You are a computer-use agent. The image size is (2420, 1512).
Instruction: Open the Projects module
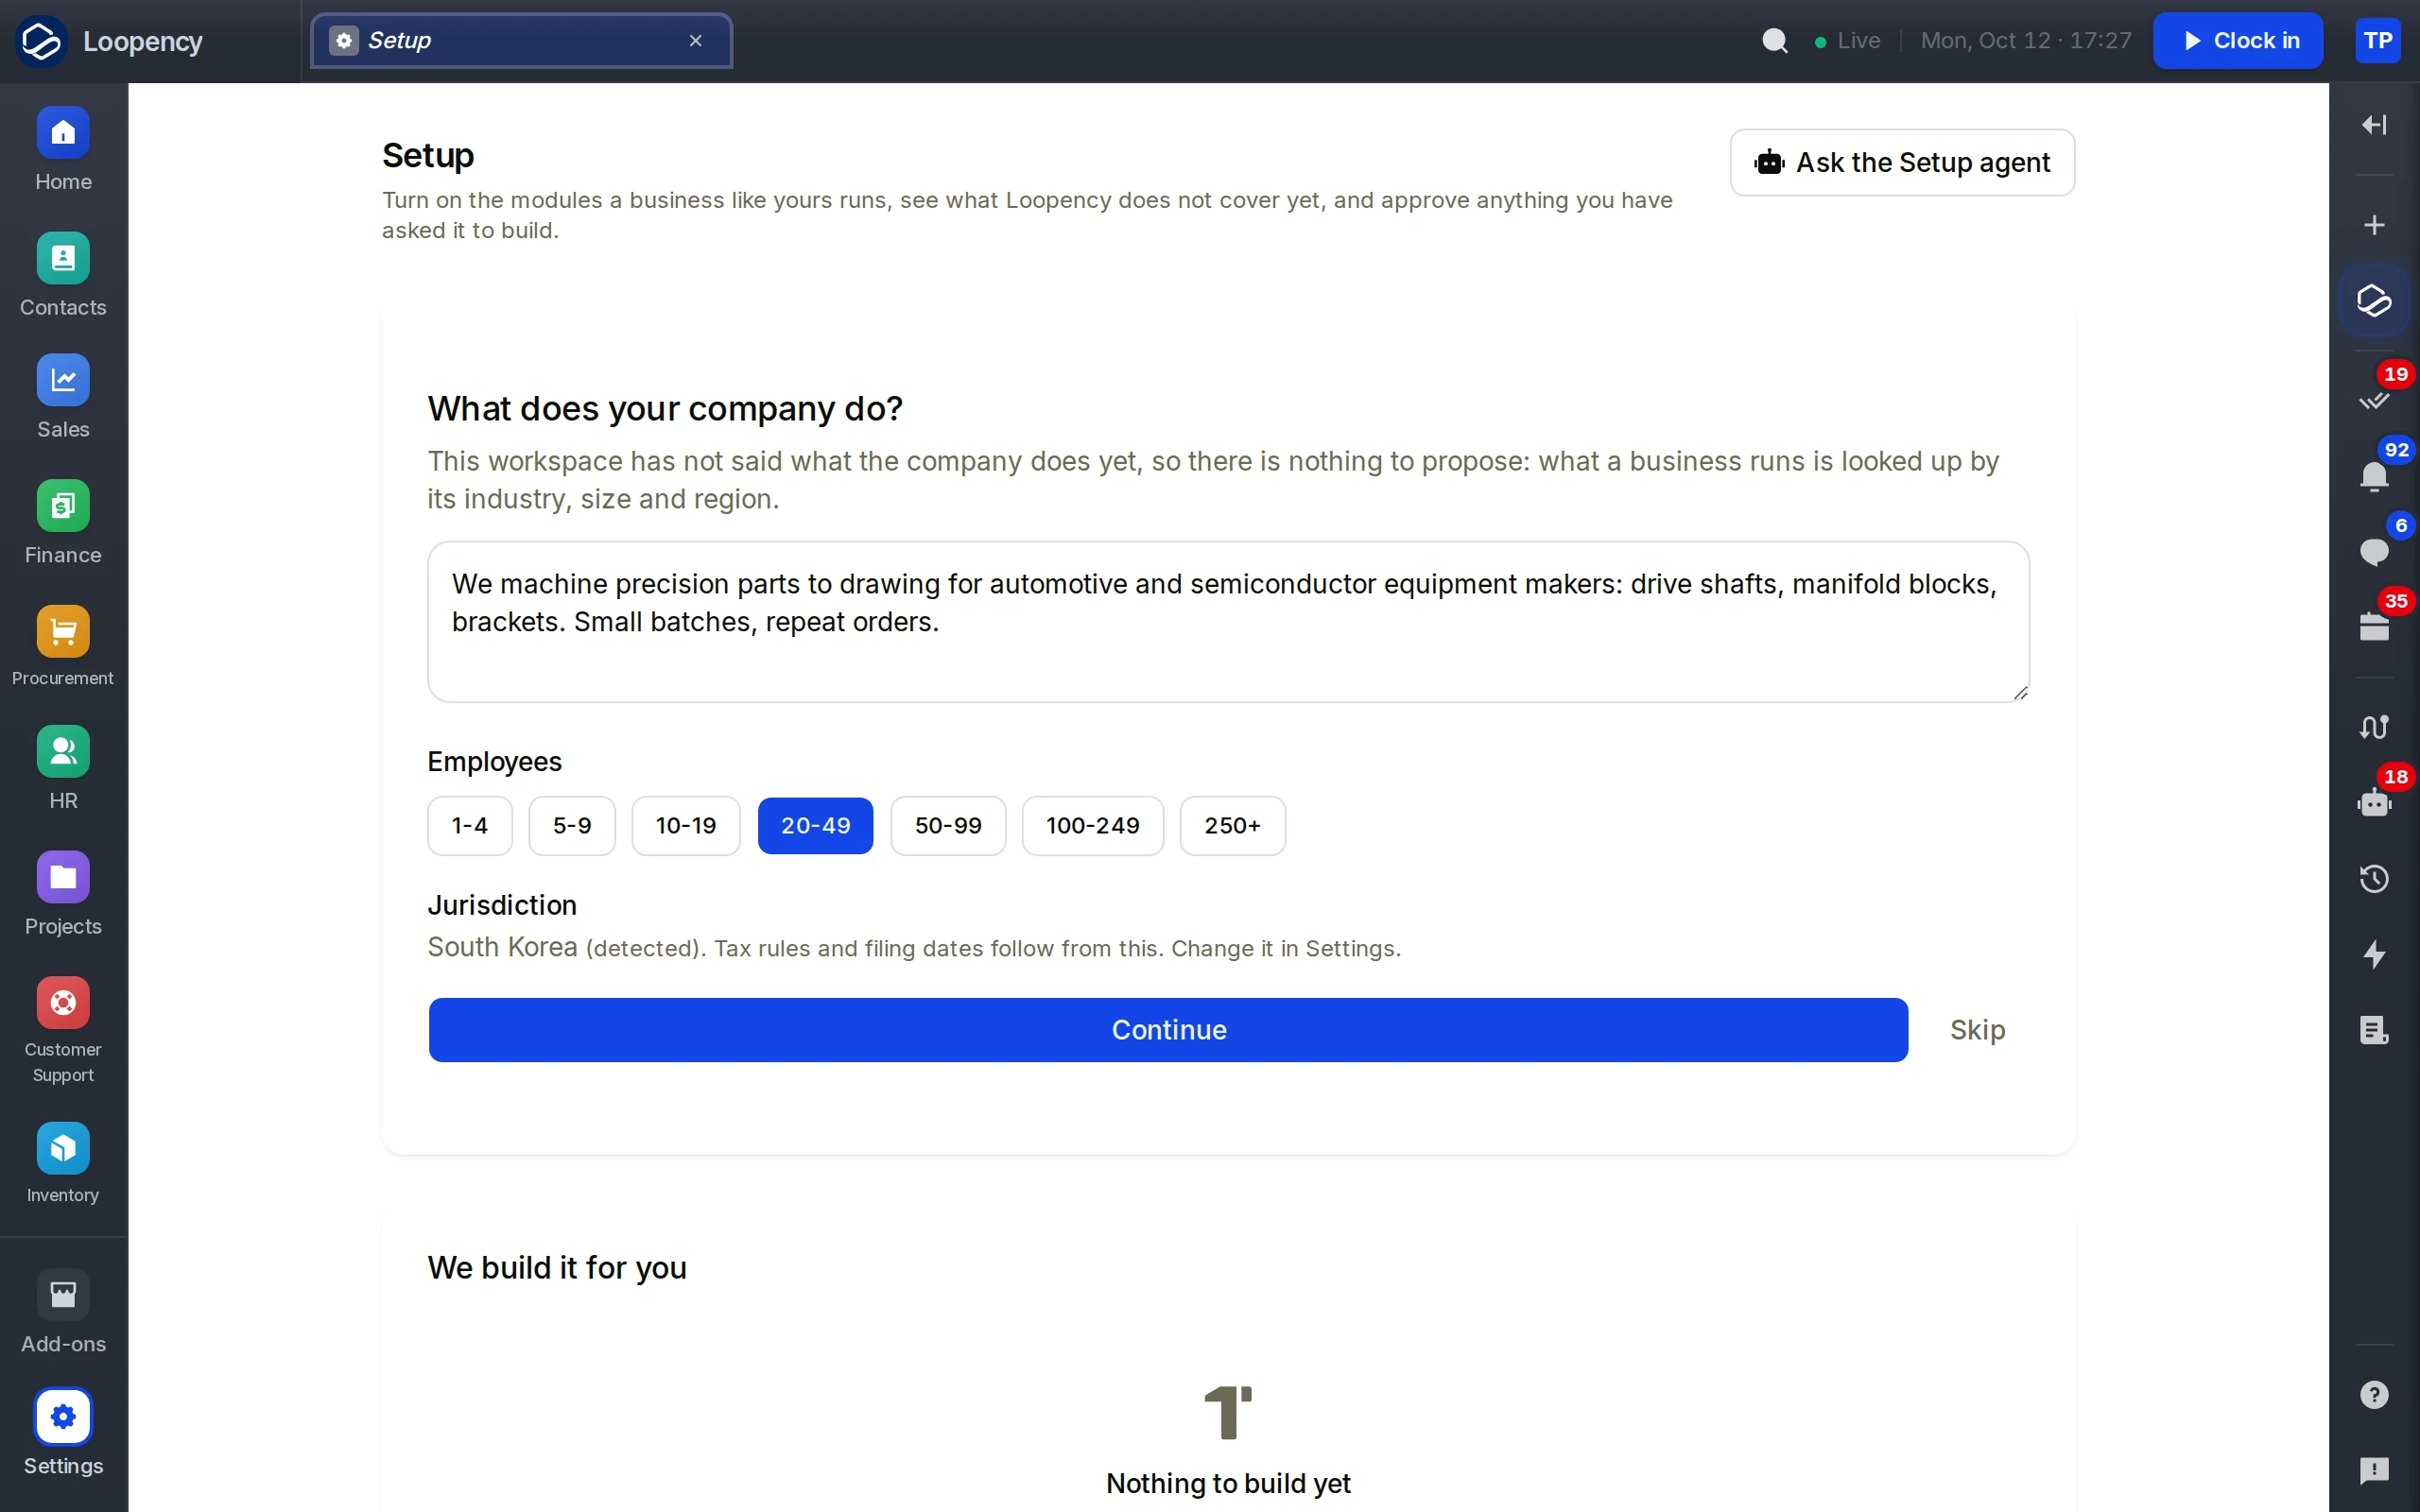click(63, 895)
